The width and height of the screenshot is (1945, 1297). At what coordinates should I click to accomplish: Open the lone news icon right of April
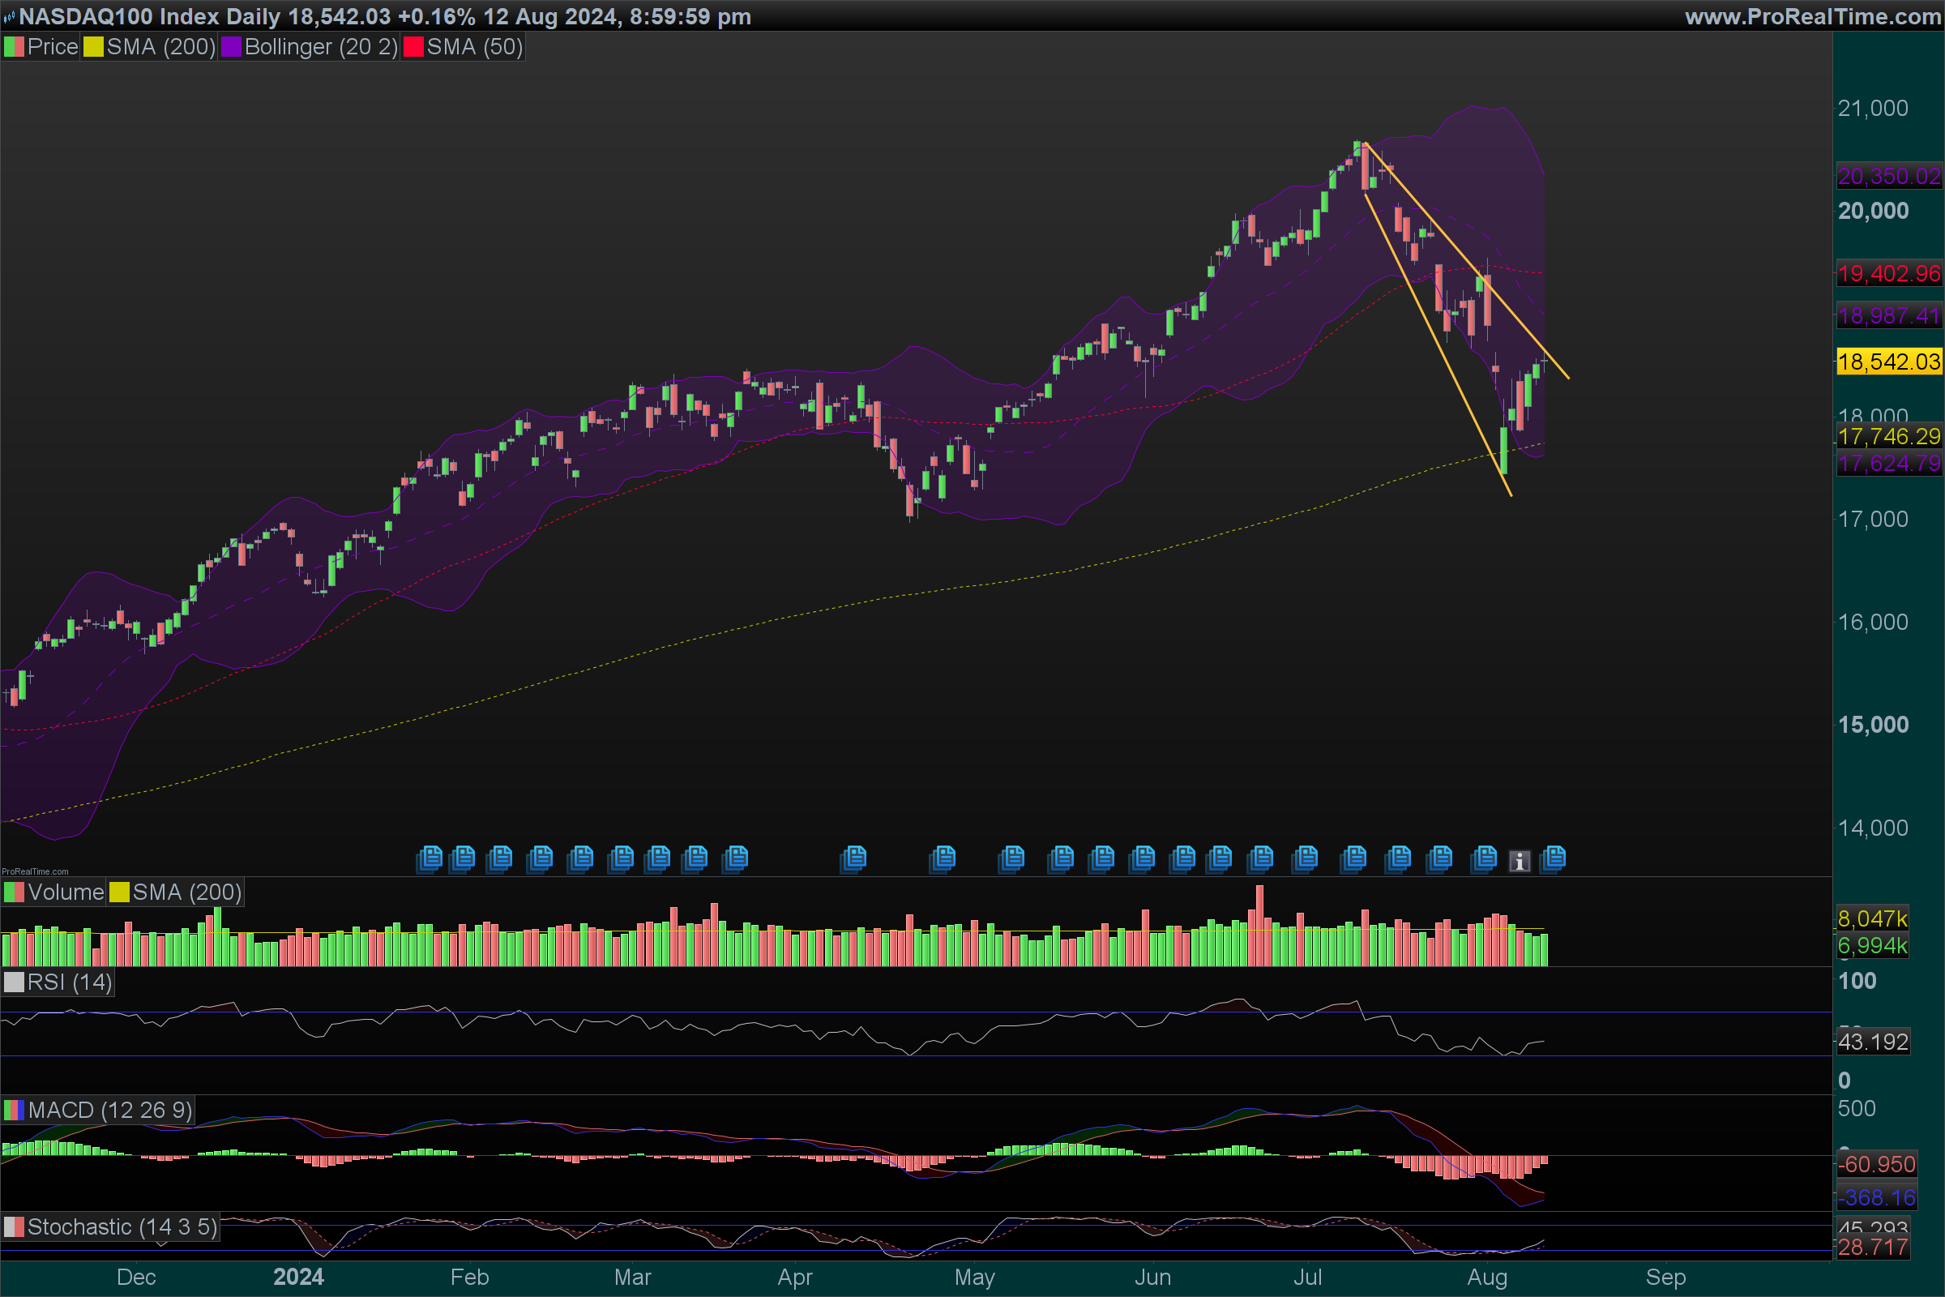click(x=854, y=858)
